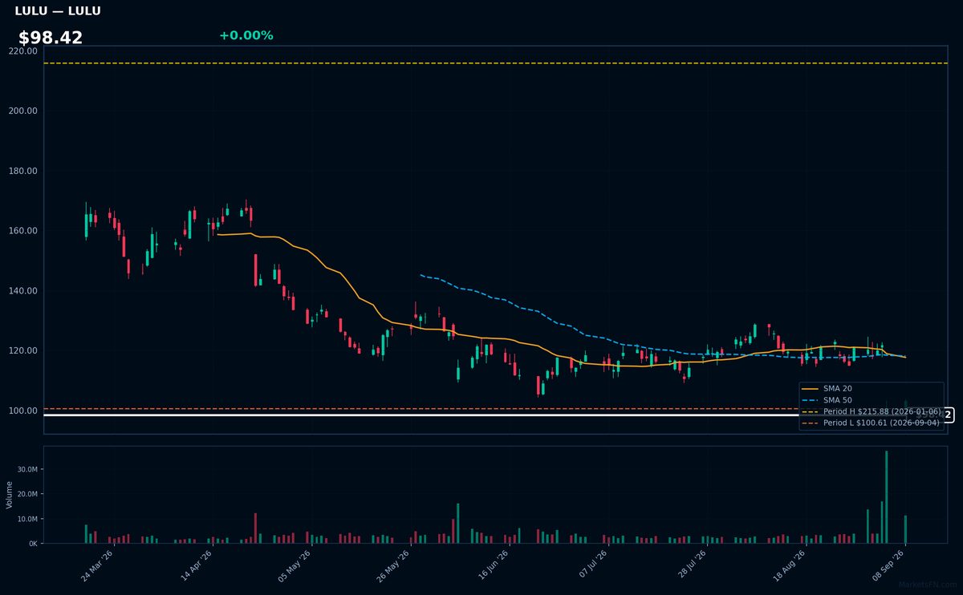Viewport: 963px width, 595px height.
Task: Click the $98.42 current price readout
Action: 51,38
